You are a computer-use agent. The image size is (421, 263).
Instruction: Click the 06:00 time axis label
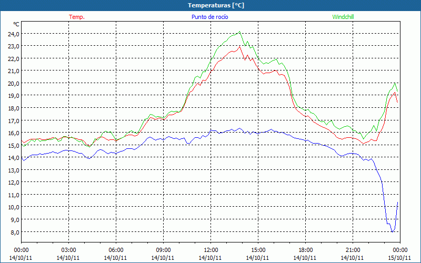[x=116, y=250]
